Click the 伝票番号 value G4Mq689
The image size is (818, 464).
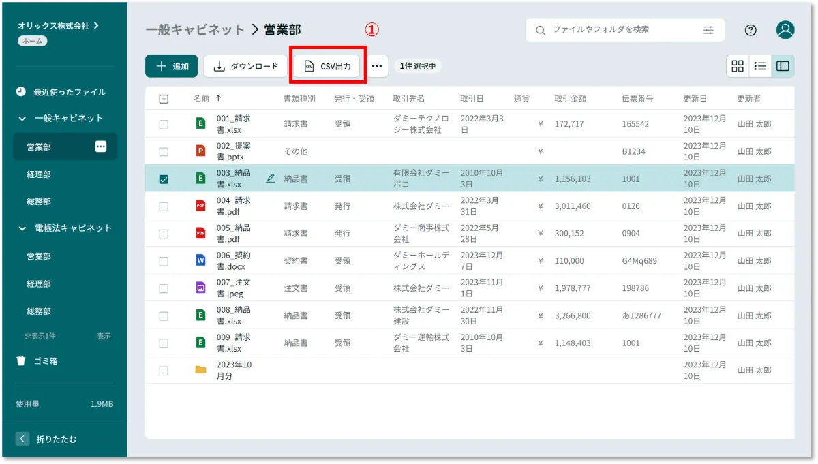tap(639, 261)
